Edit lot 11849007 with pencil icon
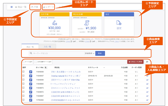This screenshot has width=168, height=106. [x=31, y=76]
